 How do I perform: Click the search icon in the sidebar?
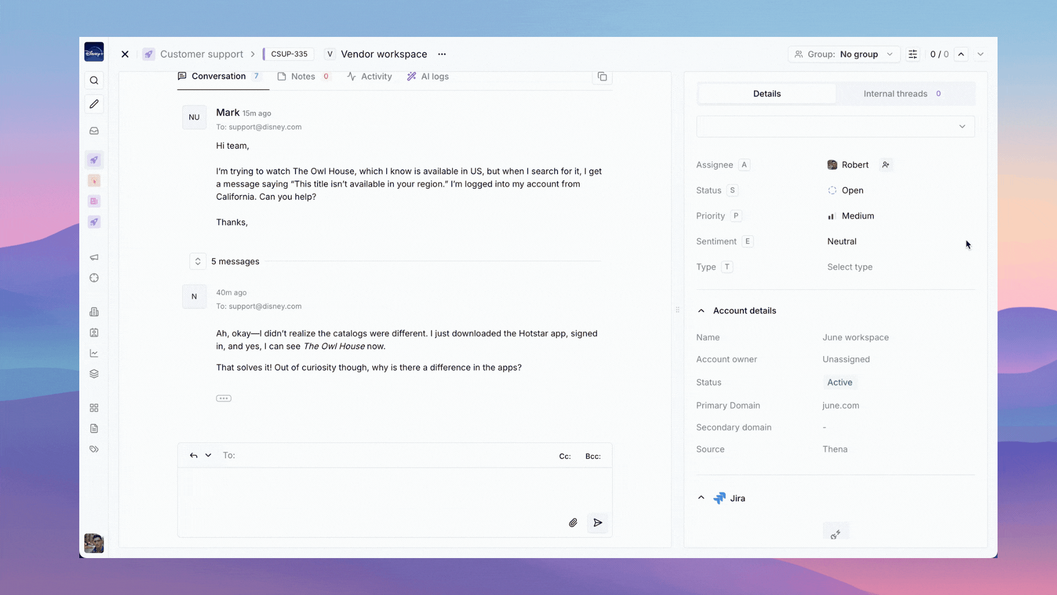point(94,80)
